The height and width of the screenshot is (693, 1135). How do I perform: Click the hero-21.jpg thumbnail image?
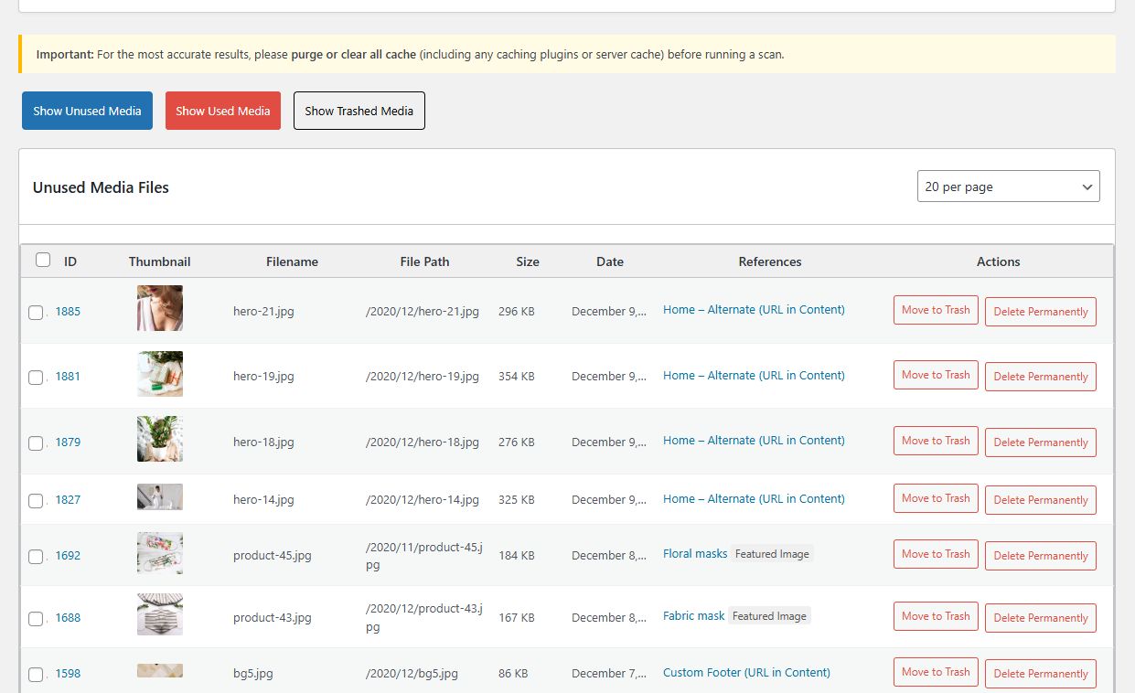tap(159, 308)
